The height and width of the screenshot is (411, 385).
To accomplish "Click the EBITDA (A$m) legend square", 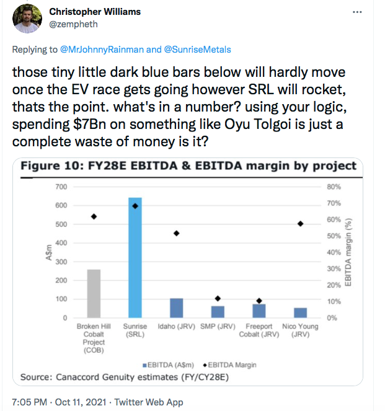I will pyautogui.click(x=144, y=365).
